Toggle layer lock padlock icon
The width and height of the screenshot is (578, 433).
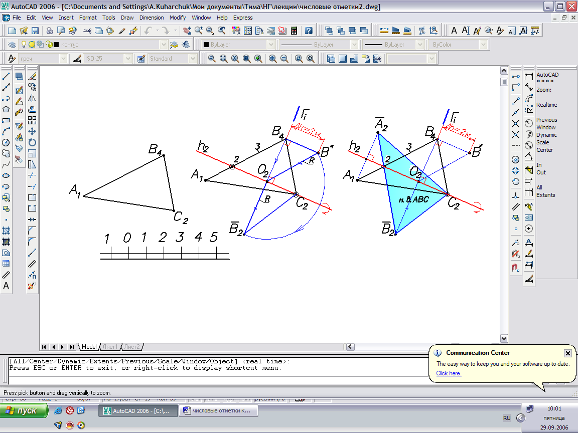pyautogui.click(x=49, y=45)
